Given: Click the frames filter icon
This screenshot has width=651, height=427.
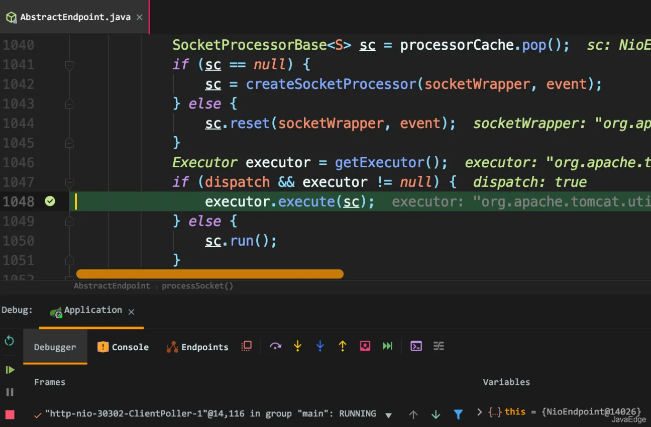Looking at the screenshot, I should (x=458, y=414).
